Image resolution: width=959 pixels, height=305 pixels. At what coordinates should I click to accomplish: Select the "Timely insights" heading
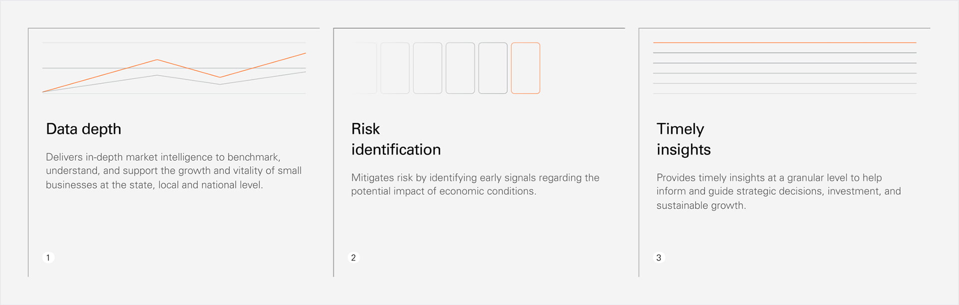(x=683, y=139)
